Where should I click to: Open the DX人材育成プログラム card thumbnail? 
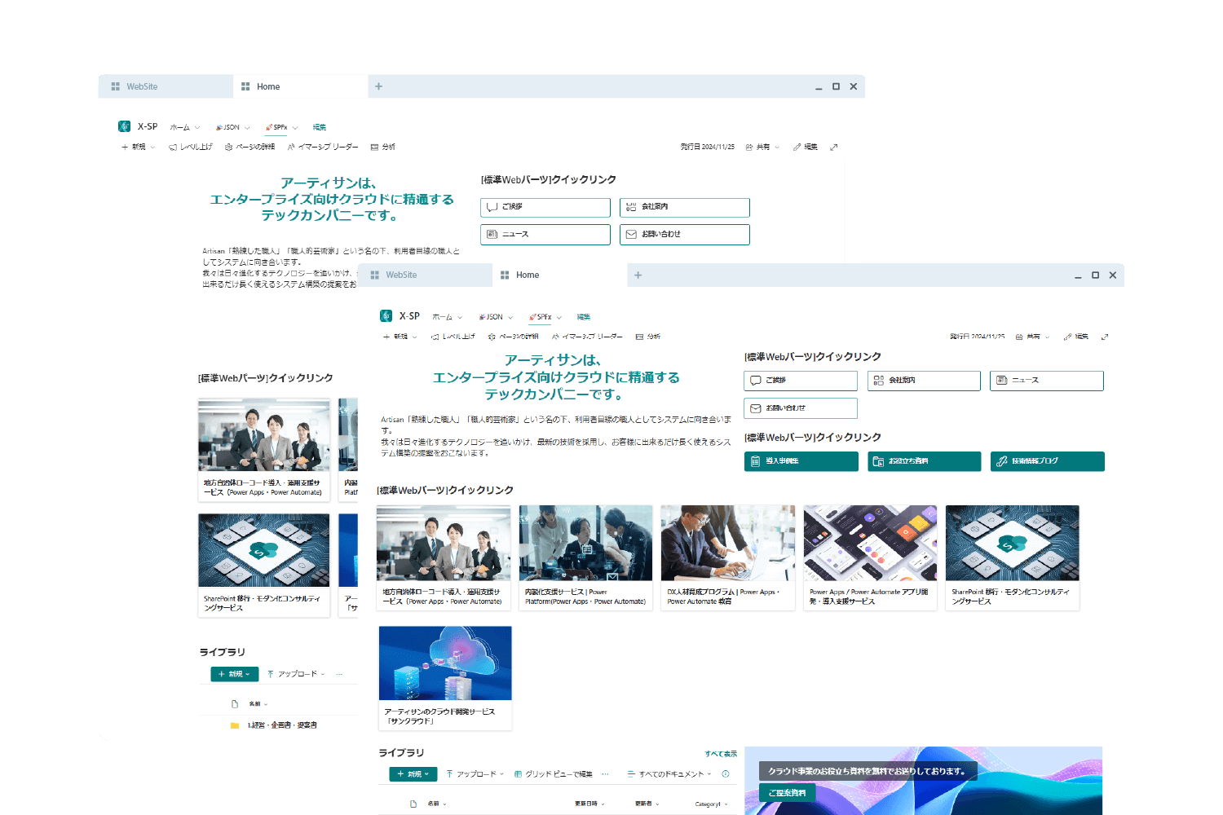pyautogui.click(x=728, y=543)
